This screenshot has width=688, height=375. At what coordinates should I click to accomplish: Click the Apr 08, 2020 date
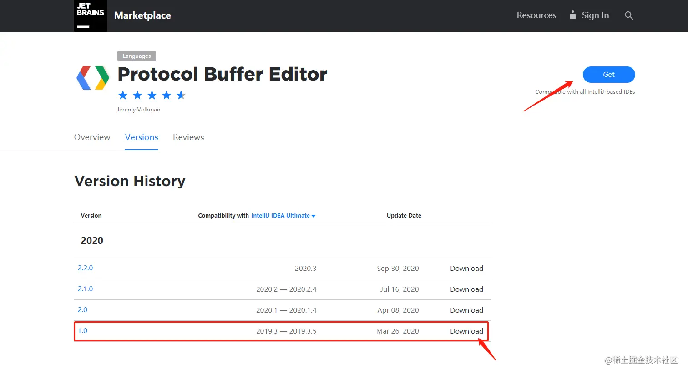398,310
